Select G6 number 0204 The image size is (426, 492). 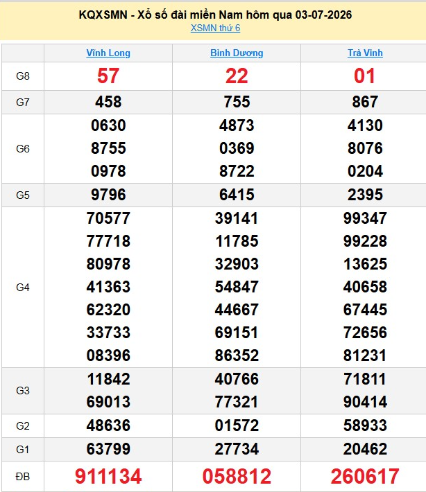click(x=365, y=171)
